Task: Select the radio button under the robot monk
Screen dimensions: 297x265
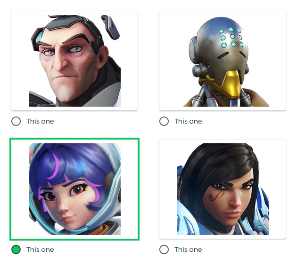Action: pyautogui.click(x=164, y=121)
